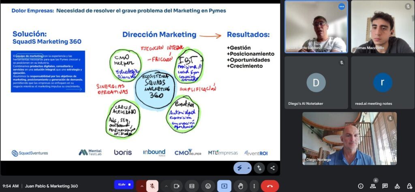415x192 pixels.
Task: Open chat with everyone
Action: pyautogui.click(x=385, y=186)
